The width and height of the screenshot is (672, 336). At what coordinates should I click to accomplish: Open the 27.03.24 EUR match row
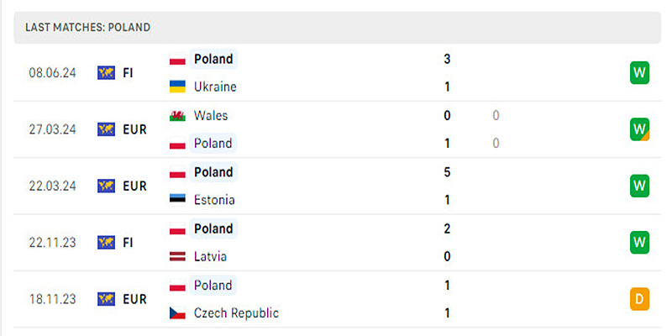(336, 129)
